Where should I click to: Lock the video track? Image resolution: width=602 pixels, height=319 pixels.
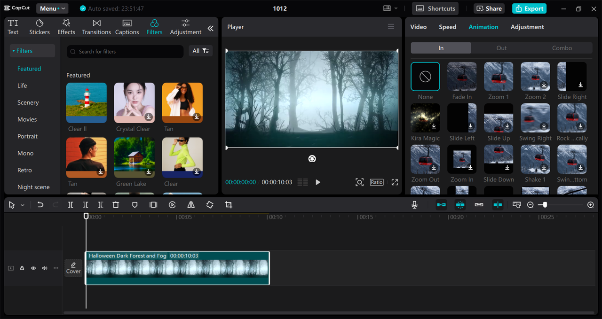point(22,268)
